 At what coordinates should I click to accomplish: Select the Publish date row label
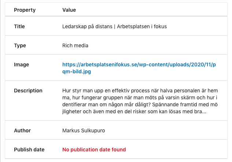(29, 150)
